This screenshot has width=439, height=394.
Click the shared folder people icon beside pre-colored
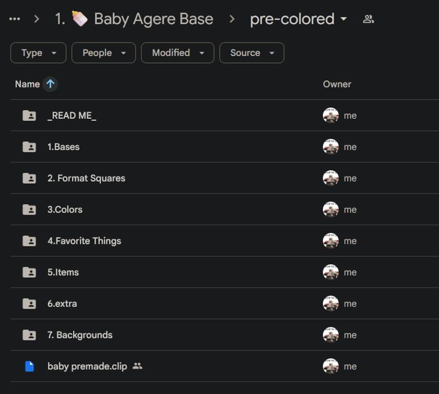368,19
